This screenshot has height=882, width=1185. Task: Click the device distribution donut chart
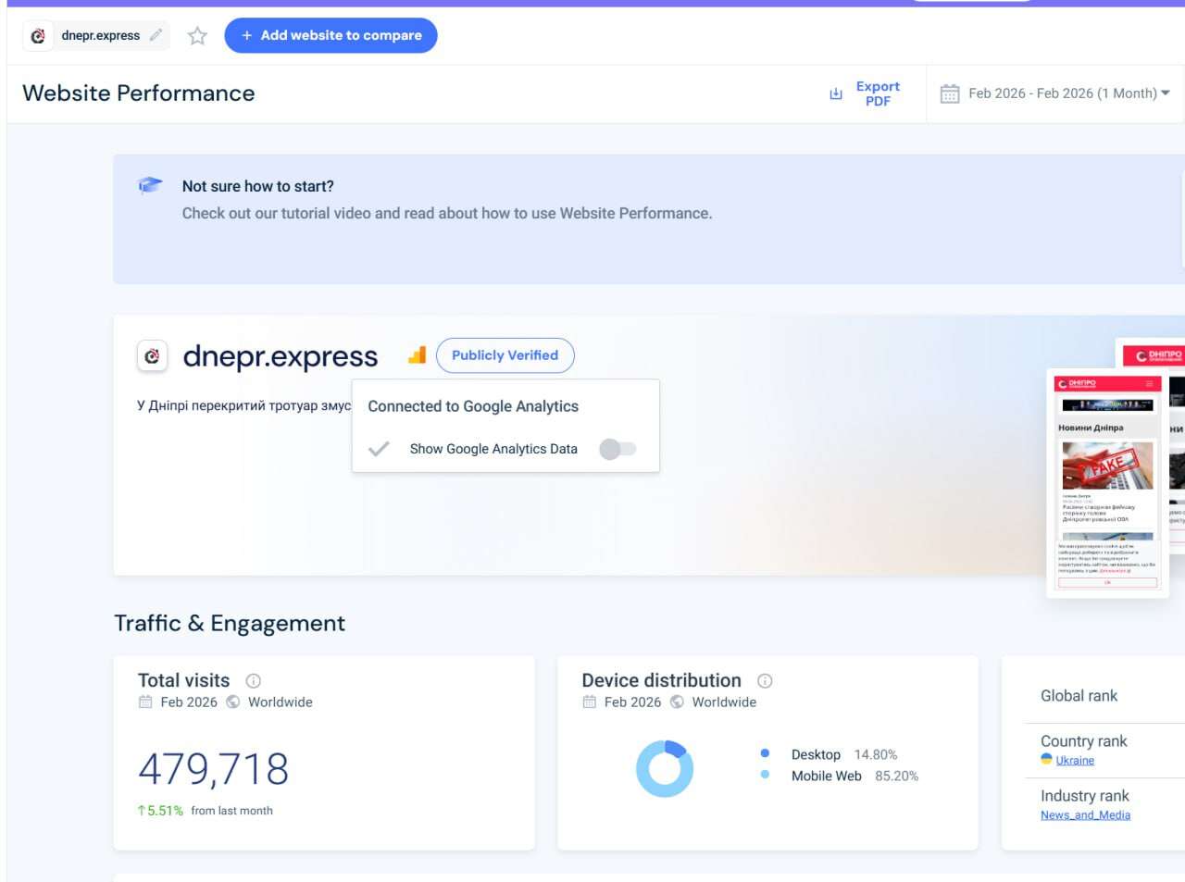click(664, 769)
